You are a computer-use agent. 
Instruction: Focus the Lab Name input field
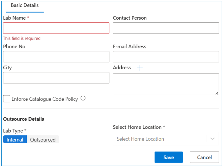coord(56,28)
